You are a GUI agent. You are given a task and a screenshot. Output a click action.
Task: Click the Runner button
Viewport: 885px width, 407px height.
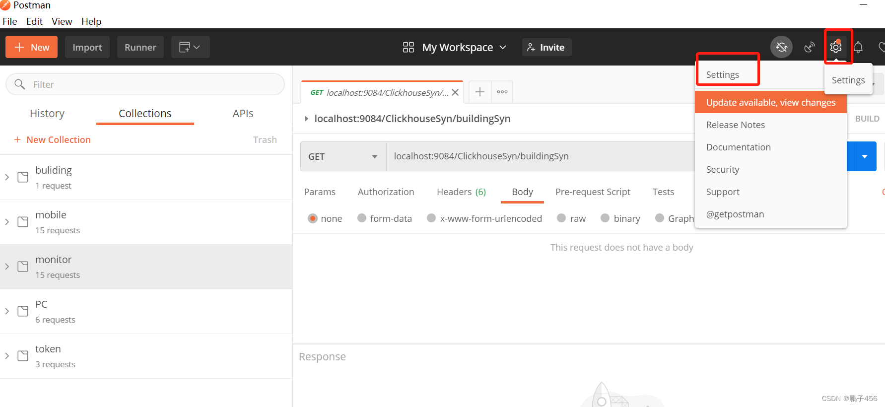coord(140,47)
